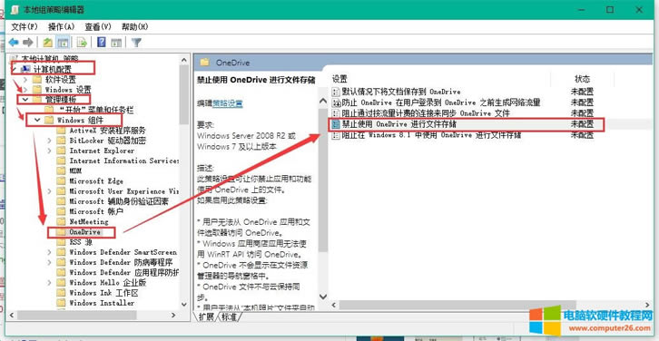This screenshot has width=659, height=341.
Task: Click the folder icon beside RSS 源
Action: click(x=62, y=242)
